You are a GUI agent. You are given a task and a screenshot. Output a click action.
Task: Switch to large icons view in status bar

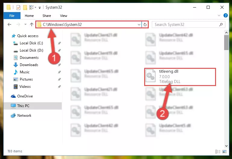tap(224, 151)
